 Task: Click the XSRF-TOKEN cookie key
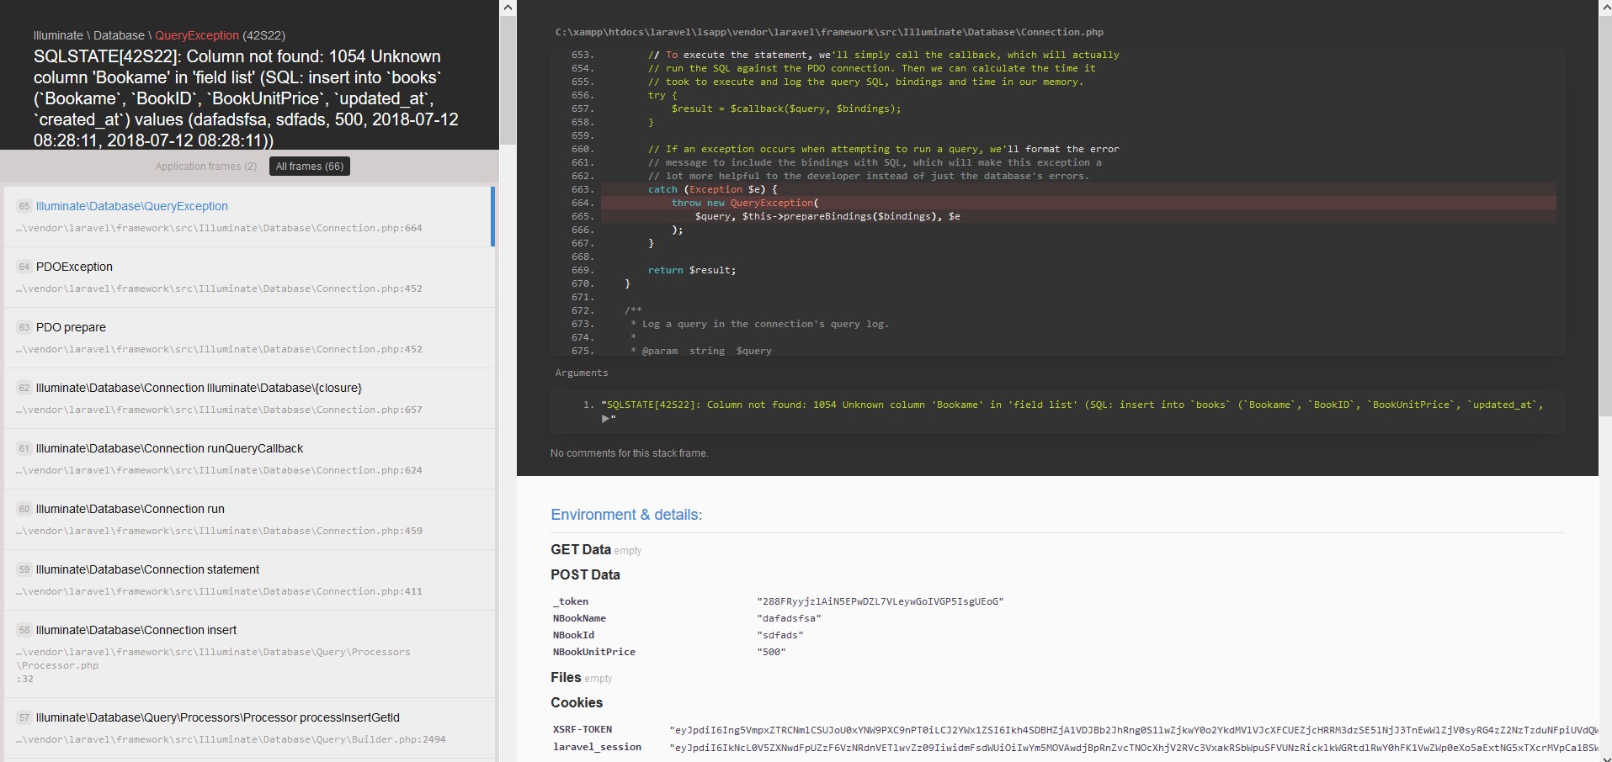583,729
